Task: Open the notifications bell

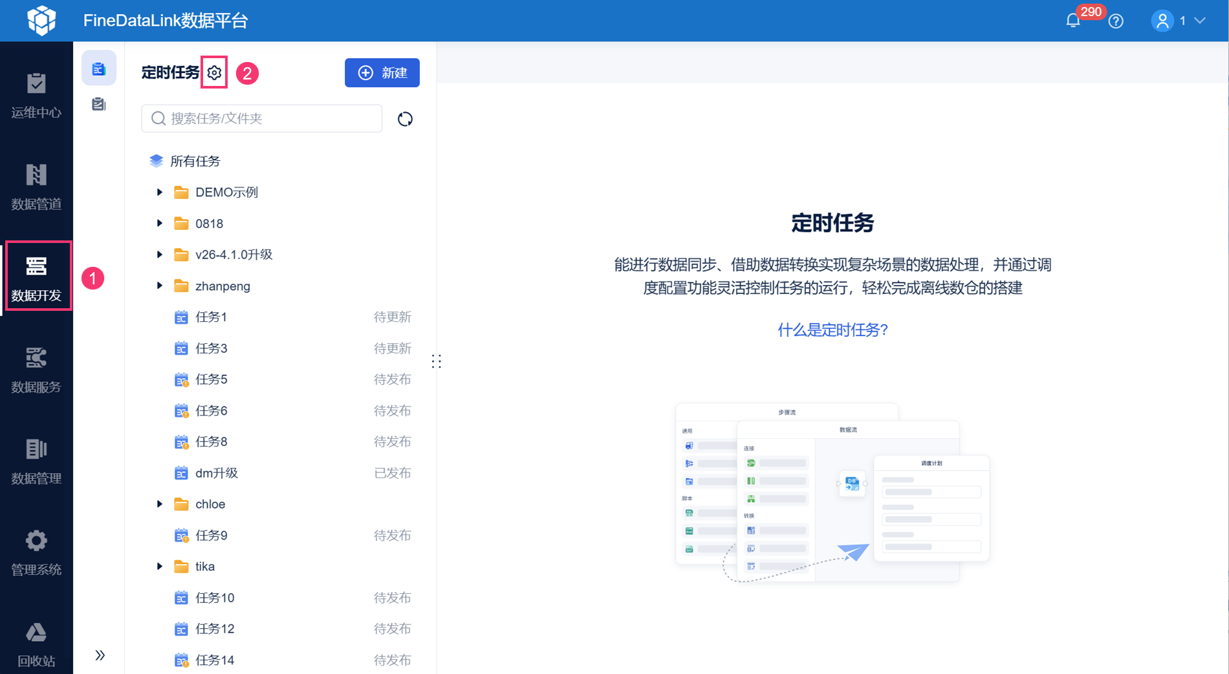Action: (1073, 21)
